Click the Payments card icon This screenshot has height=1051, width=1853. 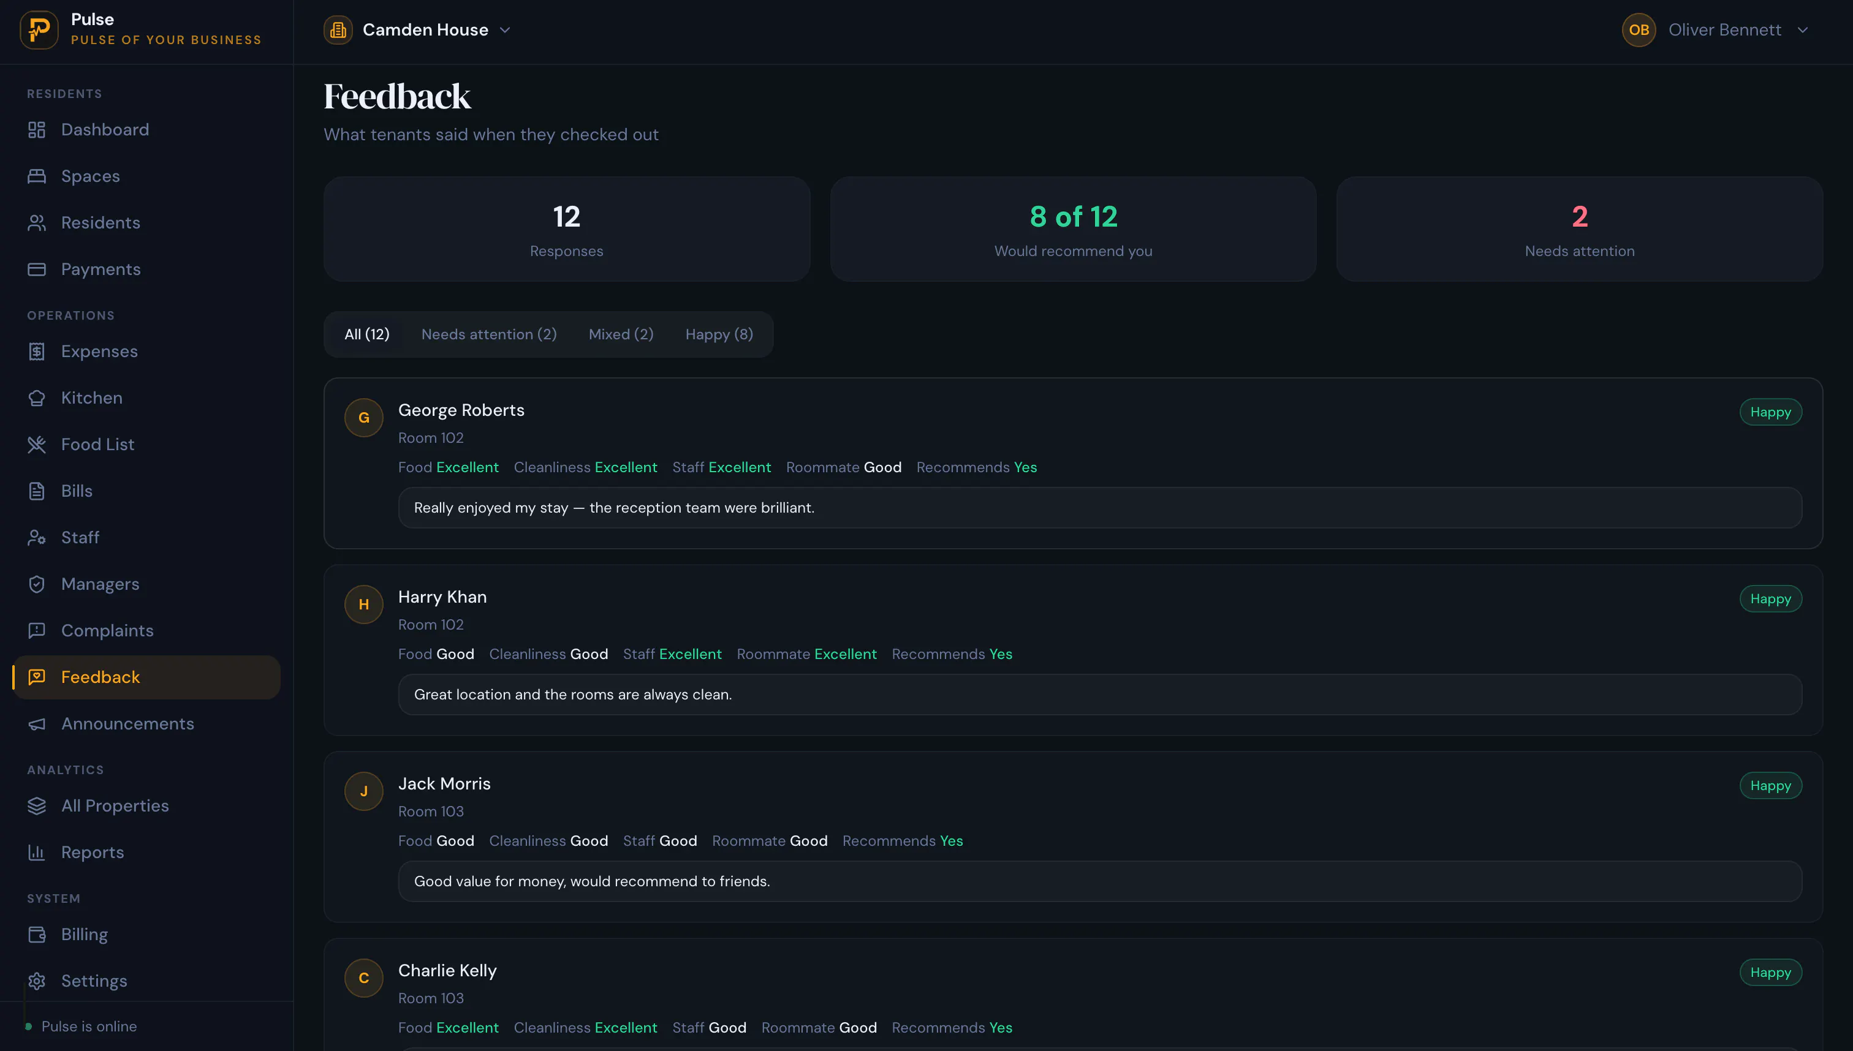click(x=37, y=269)
